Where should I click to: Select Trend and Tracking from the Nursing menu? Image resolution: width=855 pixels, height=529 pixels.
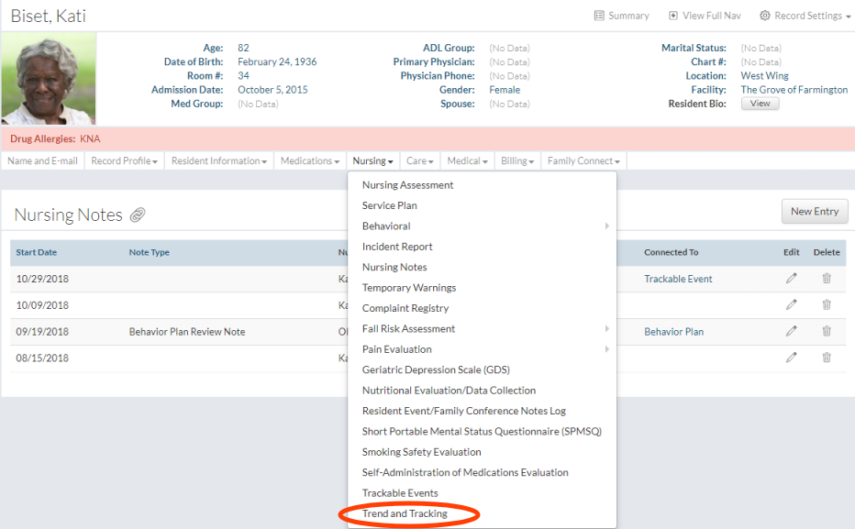tap(405, 513)
